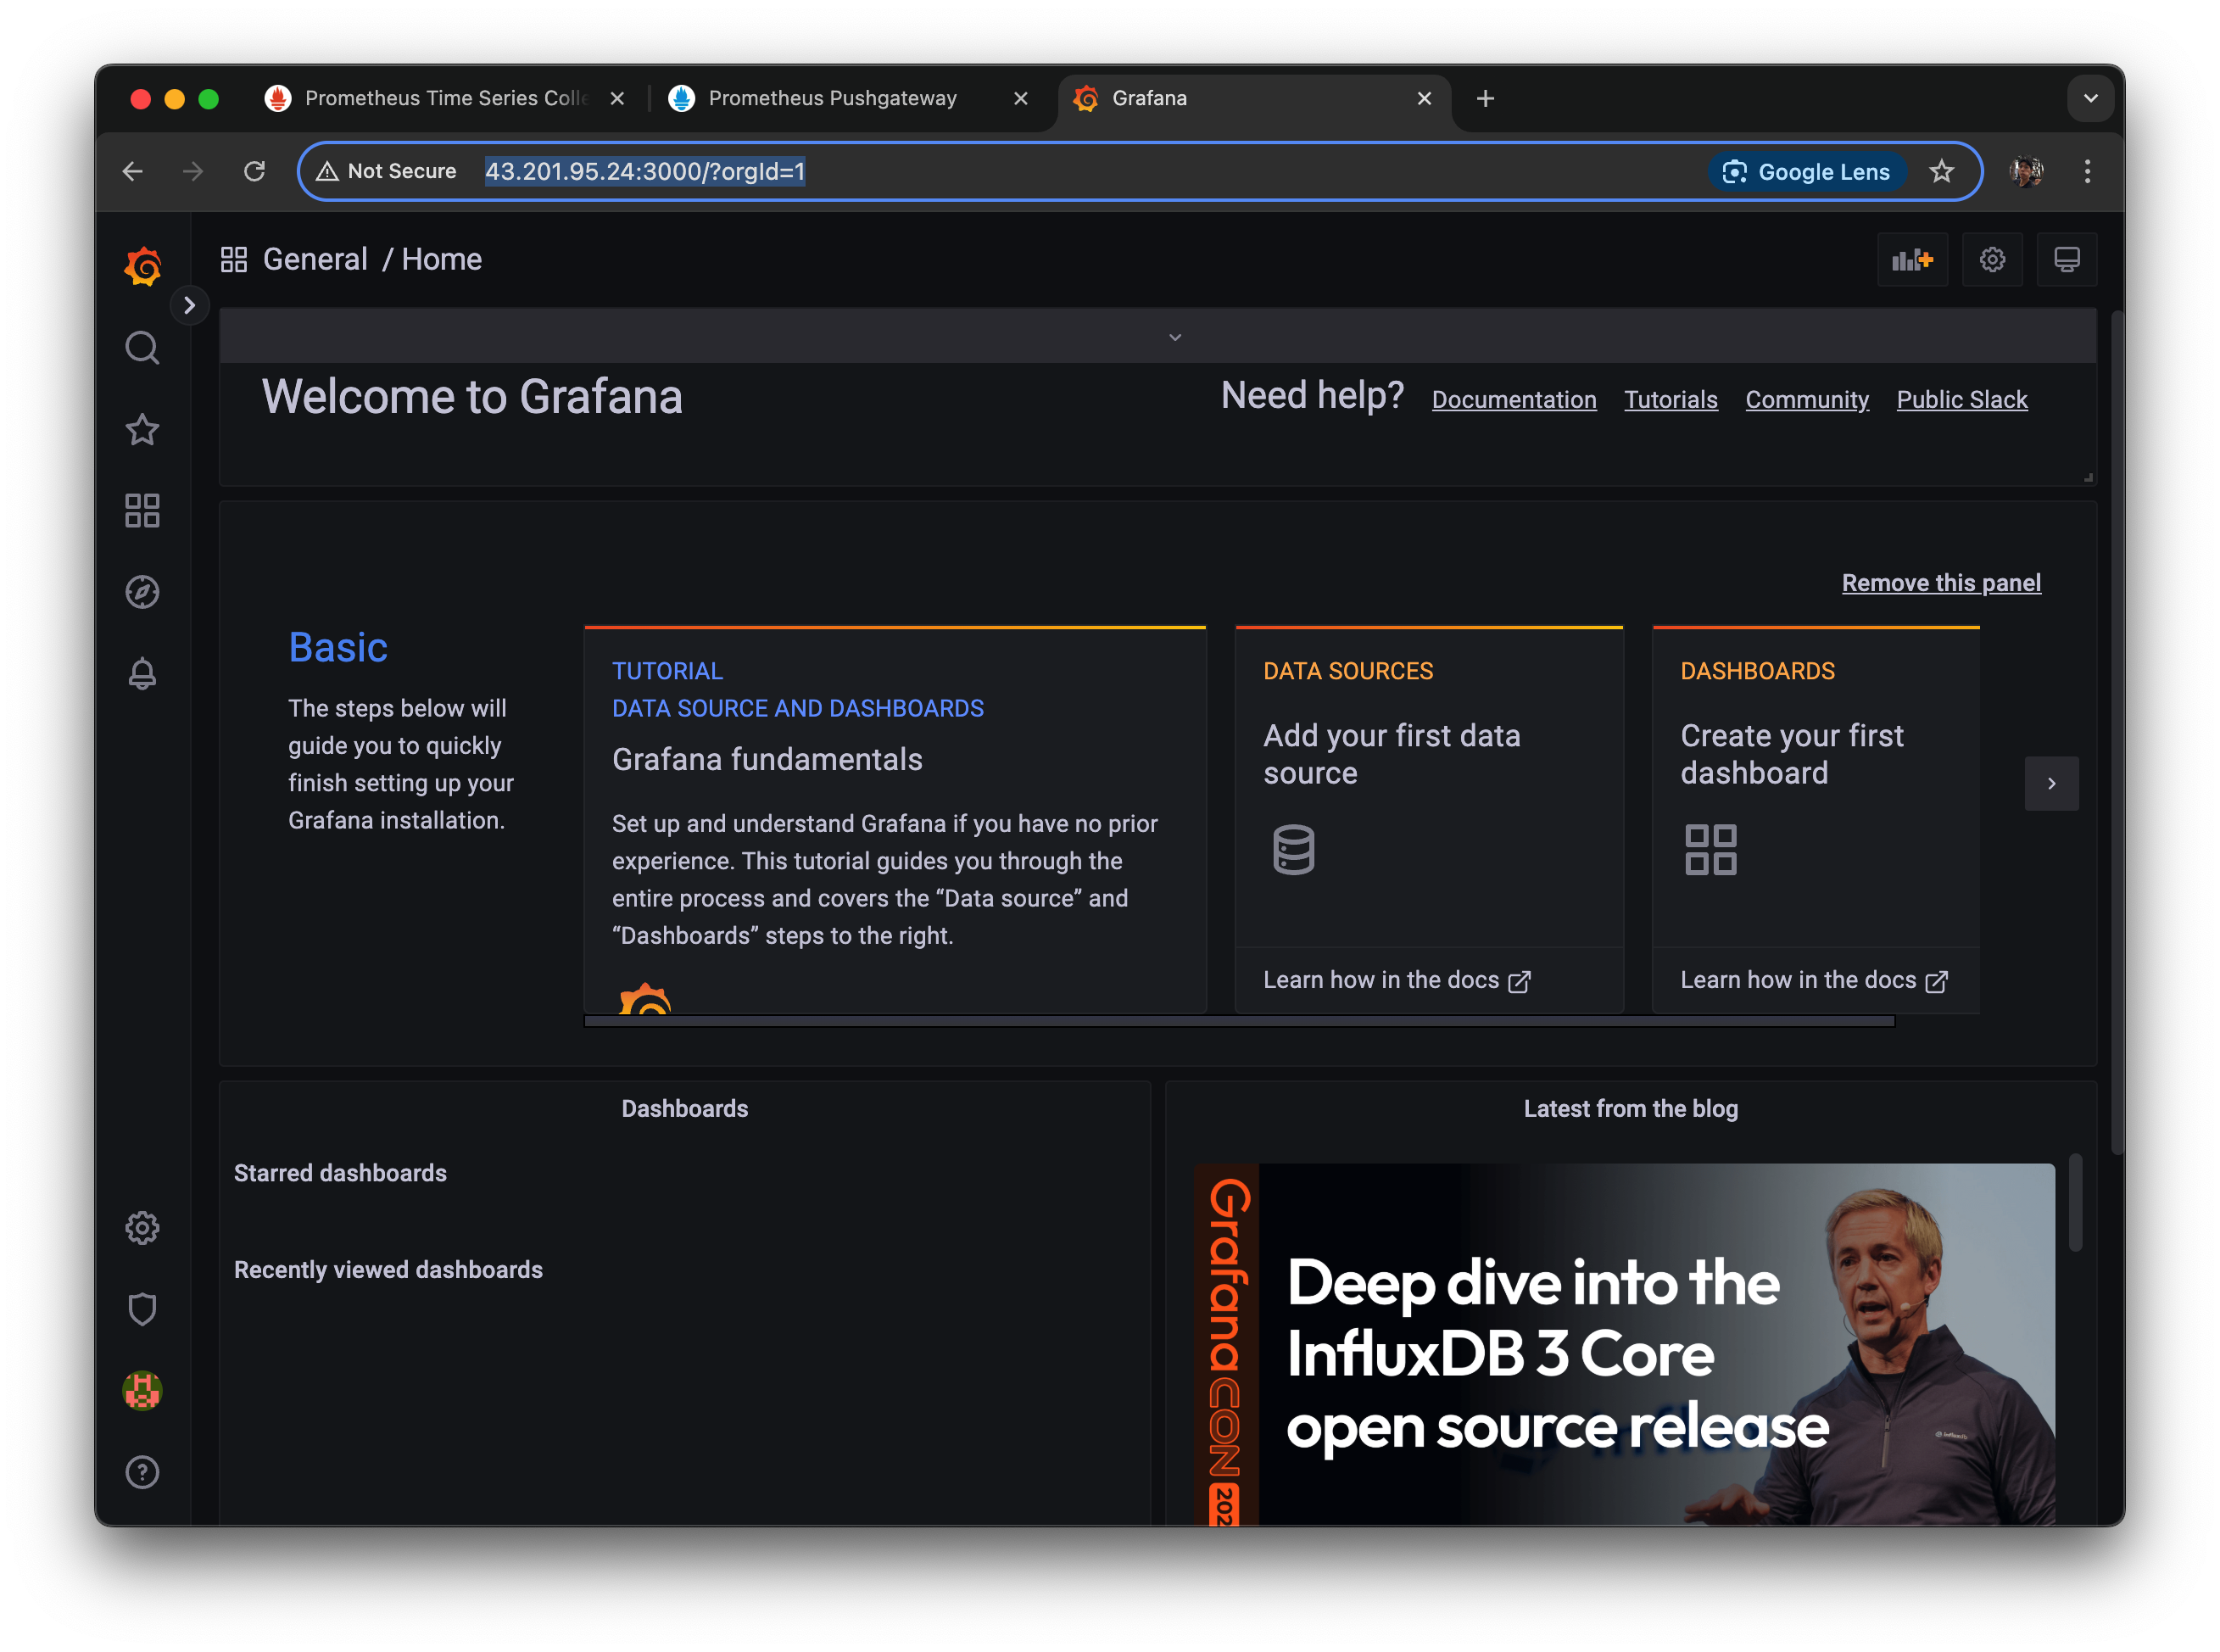The height and width of the screenshot is (1652, 2220).
Task: Open the Dashboards grid icon in sidebar
Action: pyautogui.click(x=142, y=511)
